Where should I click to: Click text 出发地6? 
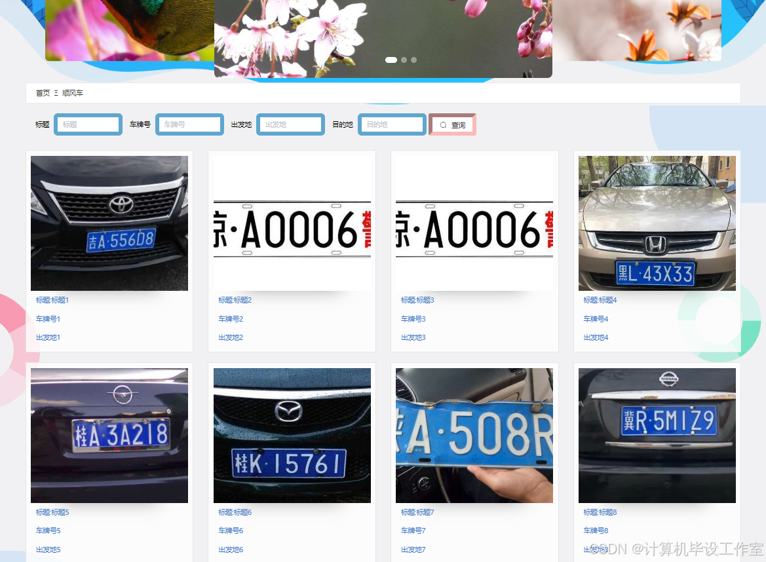[231, 550]
